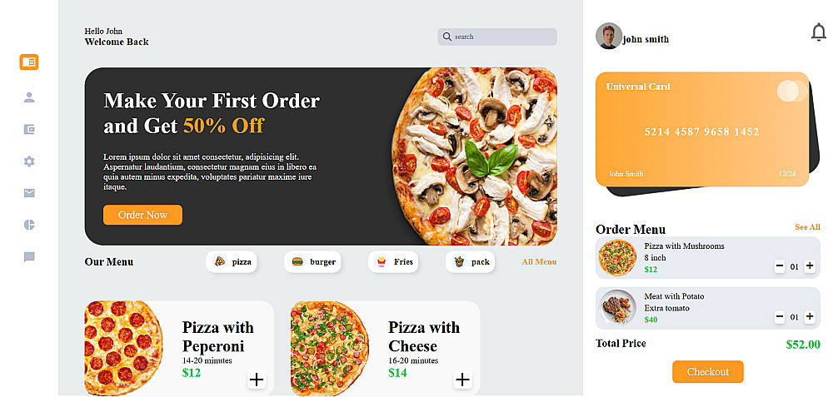The image size is (833, 397).
Task: Open the See All orders link
Action: (x=807, y=227)
